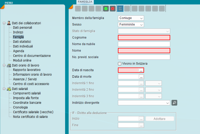Open Informazioni orario di lavoro
The height and width of the screenshot is (134, 200).
(x=32, y=75)
